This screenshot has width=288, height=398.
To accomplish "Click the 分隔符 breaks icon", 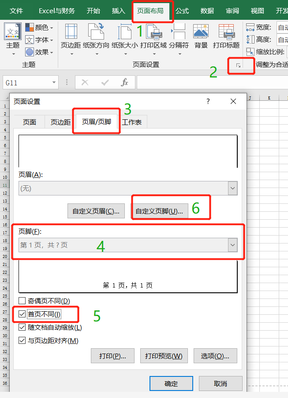I will pyautogui.click(x=179, y=31).
